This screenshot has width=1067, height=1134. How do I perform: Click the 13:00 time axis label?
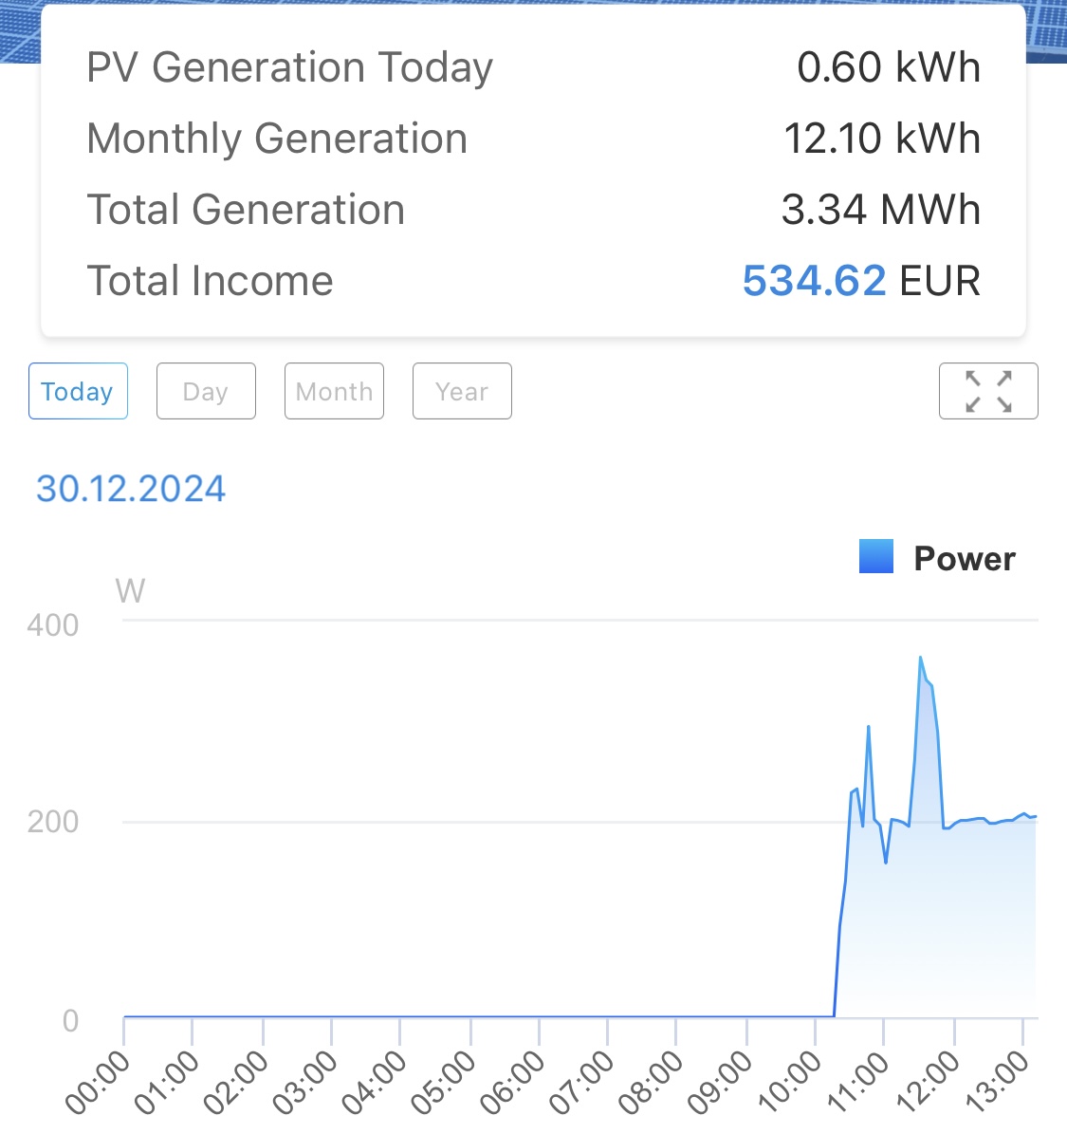tap(998, 1083)
